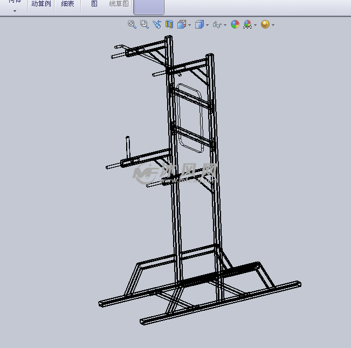The height and width of the screenshot is (348, 351).
Task: Select the Zoom to Area tool
Action: click(144, 24)
